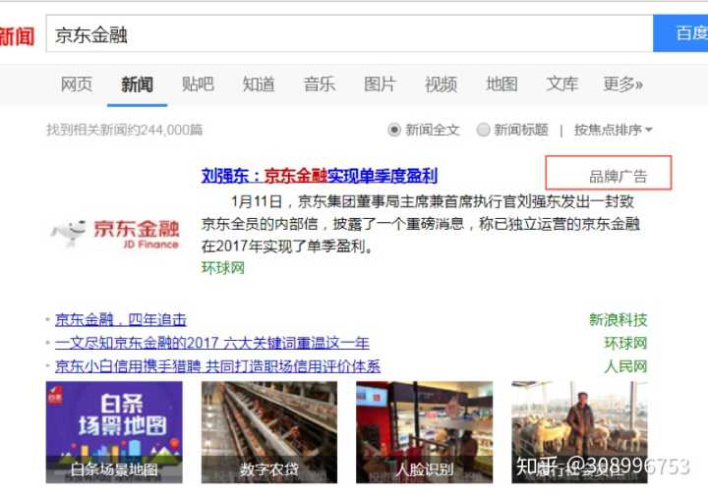
Task: Click the green 环球网 source under the summary
Action: pos(222,268)
